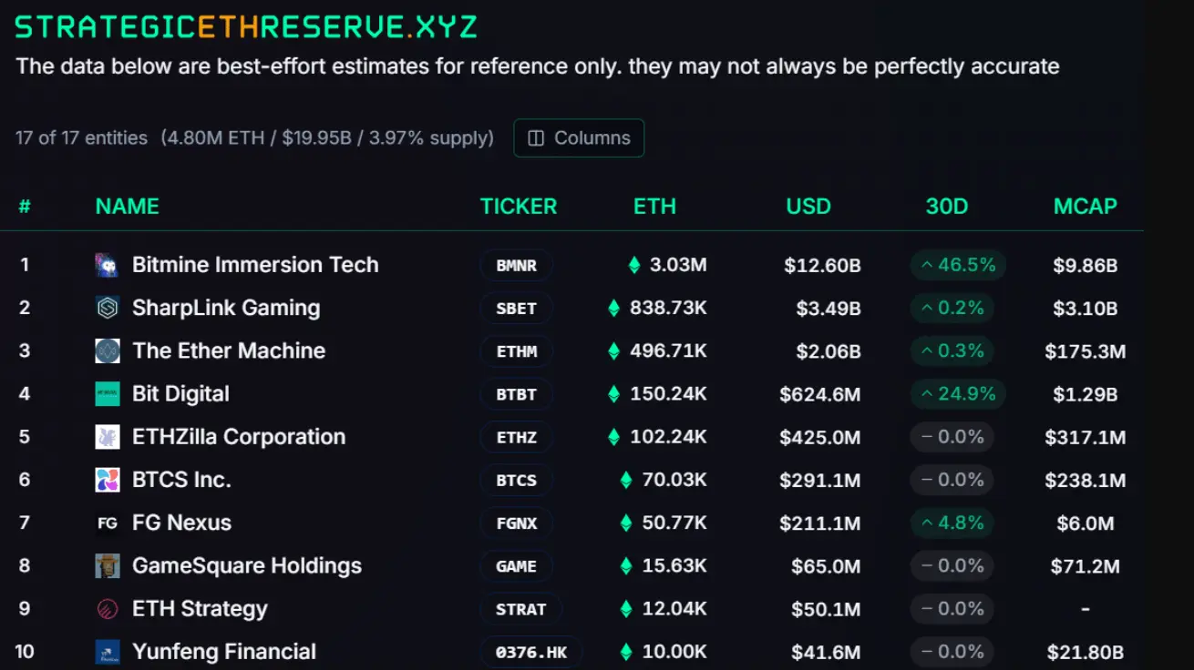Image resolution: width=1194 pixels, height=670 pixels.
Task: Click the Yunfeng Financial logo icon
Action: click(x=108, y=652)
